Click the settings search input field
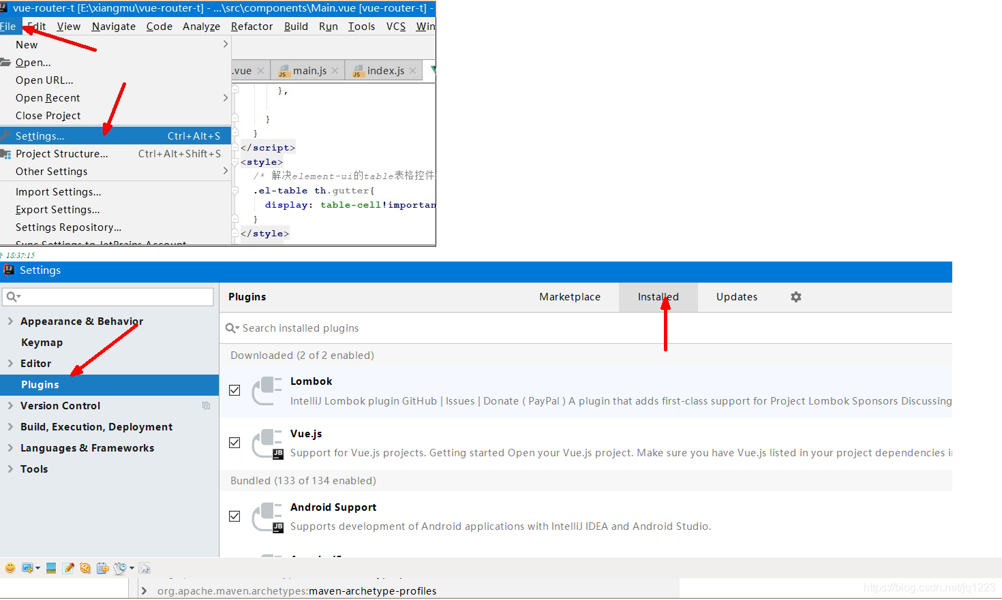1002x600 pixels. (x=108, y=297)
